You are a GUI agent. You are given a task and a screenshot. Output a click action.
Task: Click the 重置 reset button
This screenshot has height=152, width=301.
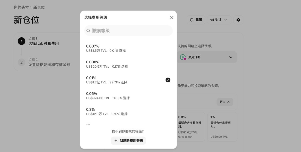196,20
